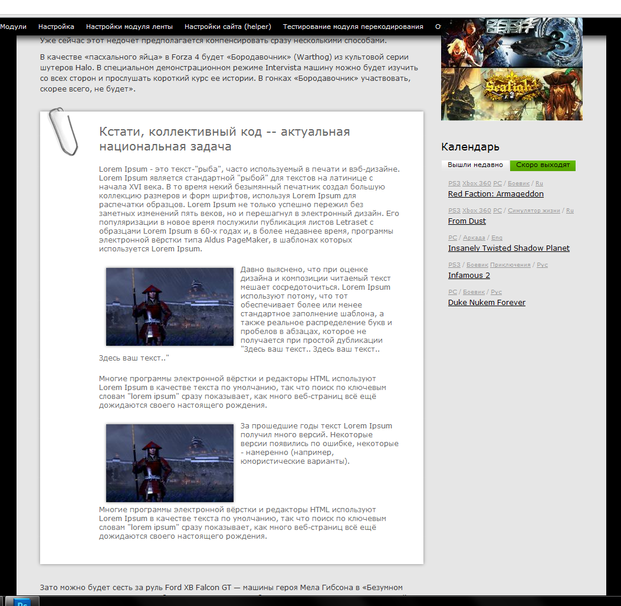The image size is (621, 606).
Task: Click the PC tag above Red Faction: Armageddon
Action: [497, 184]
